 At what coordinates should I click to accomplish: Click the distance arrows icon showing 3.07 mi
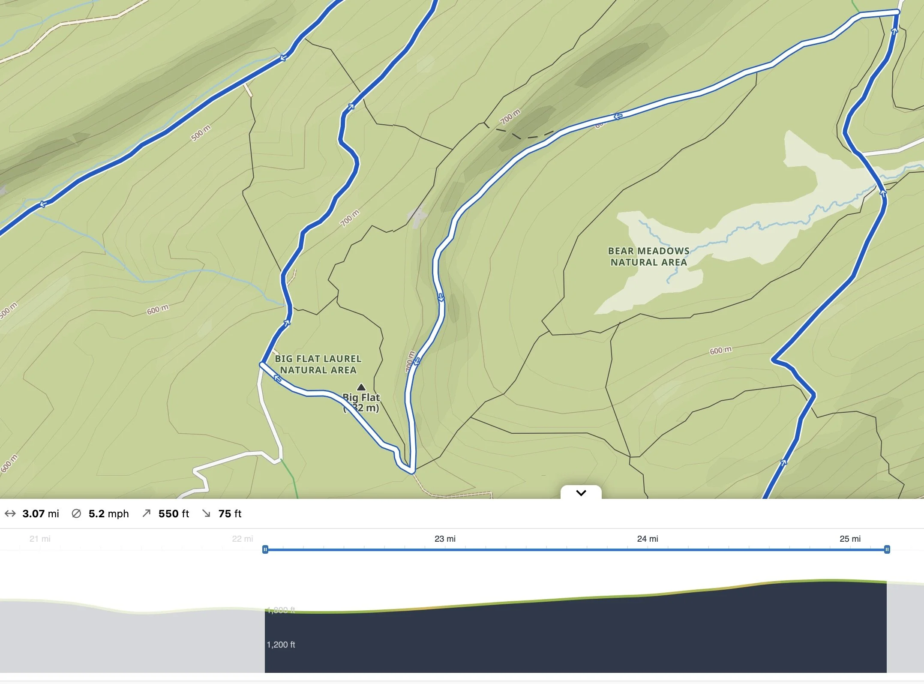11,513
